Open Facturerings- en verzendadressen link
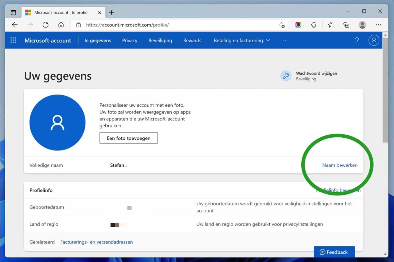The image size is (394, 262). coord(96,242)
